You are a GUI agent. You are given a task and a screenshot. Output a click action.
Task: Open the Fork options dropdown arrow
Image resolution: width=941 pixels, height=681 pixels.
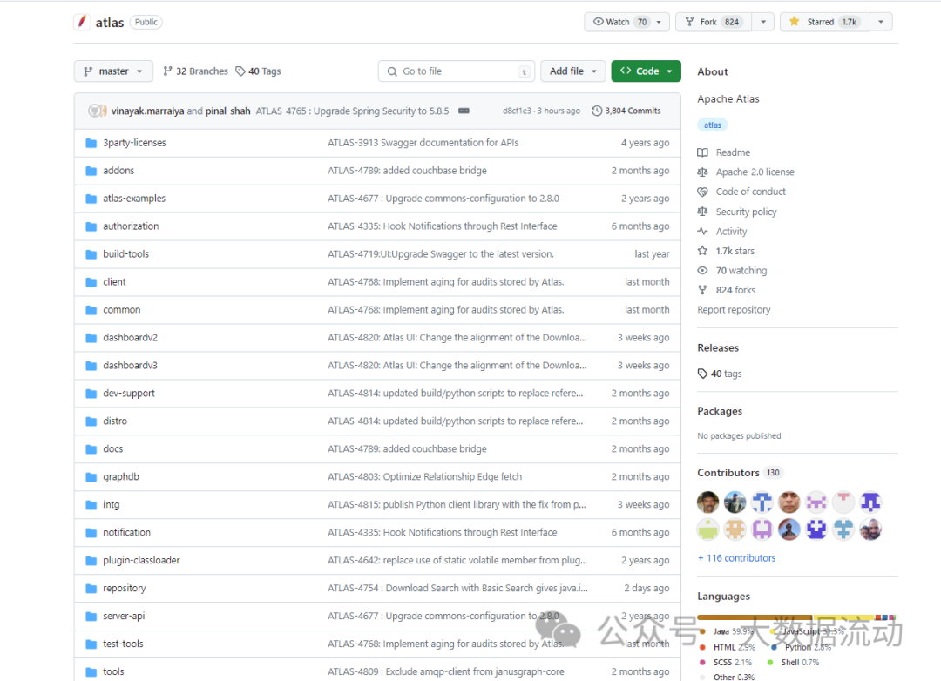click(x=763, y=22)
